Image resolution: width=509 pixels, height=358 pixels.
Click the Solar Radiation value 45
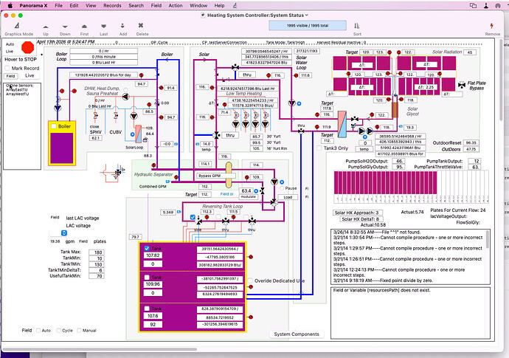click(x=470, y=52)
